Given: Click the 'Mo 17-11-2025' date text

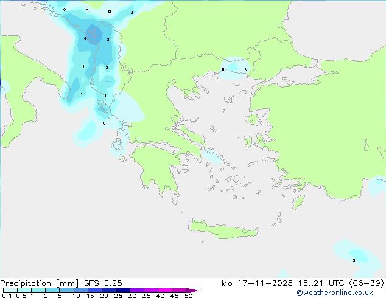Looking at the screenshot, I should point(257,283).
